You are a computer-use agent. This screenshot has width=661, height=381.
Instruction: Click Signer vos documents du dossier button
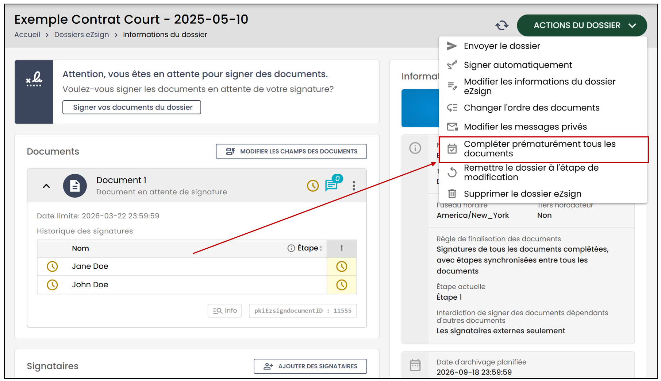(x=132, y=107)
